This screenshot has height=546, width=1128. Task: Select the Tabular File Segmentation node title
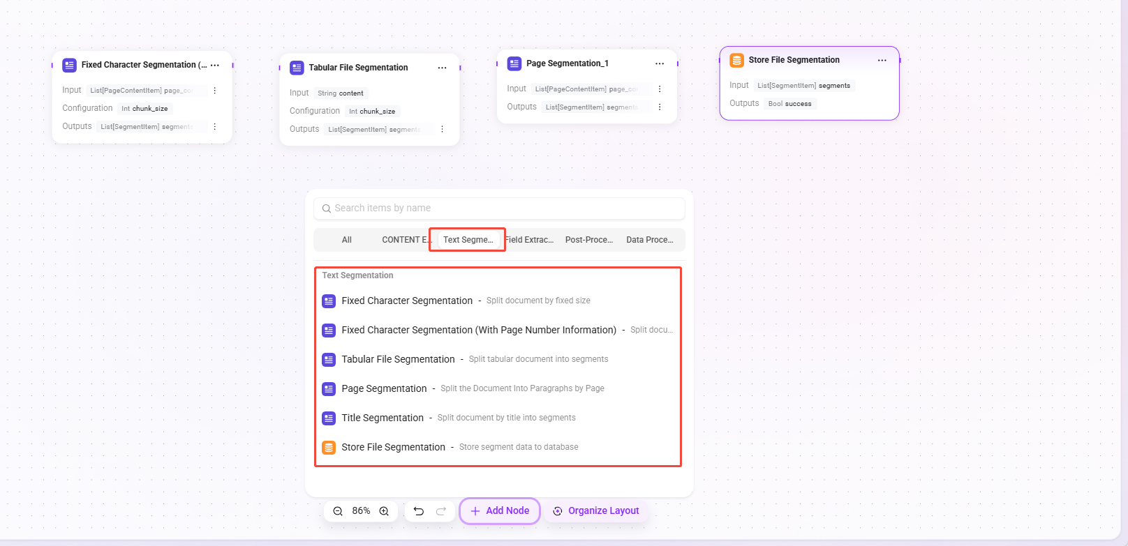[x=358, y=68]
